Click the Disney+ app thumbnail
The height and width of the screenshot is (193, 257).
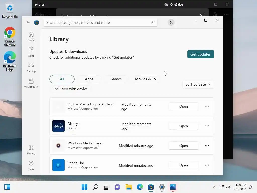click(58, 126)
